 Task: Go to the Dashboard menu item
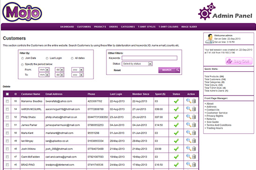pyautogui.click(x=67, y=27)
